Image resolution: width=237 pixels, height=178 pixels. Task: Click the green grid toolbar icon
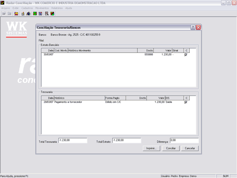tap(35, 14)
